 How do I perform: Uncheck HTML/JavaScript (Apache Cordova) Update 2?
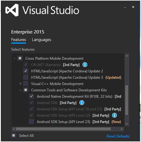26,71
